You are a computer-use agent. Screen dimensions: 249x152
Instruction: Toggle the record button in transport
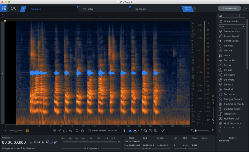[x=35, y=142]
